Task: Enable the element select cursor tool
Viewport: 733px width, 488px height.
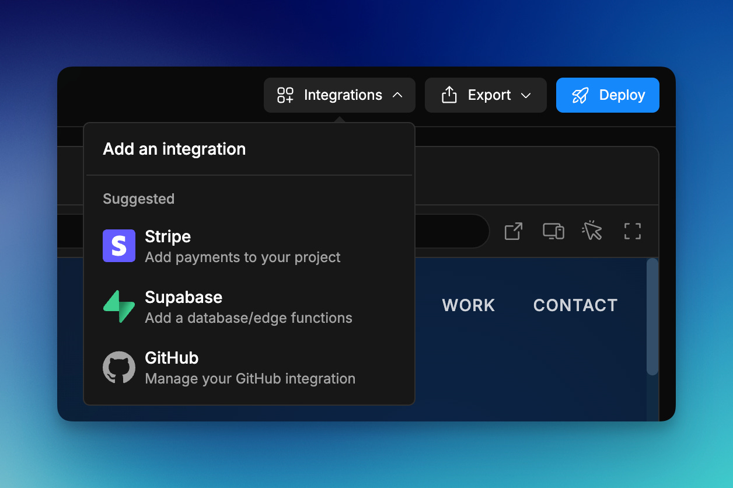Action: [x=592, y=231]
